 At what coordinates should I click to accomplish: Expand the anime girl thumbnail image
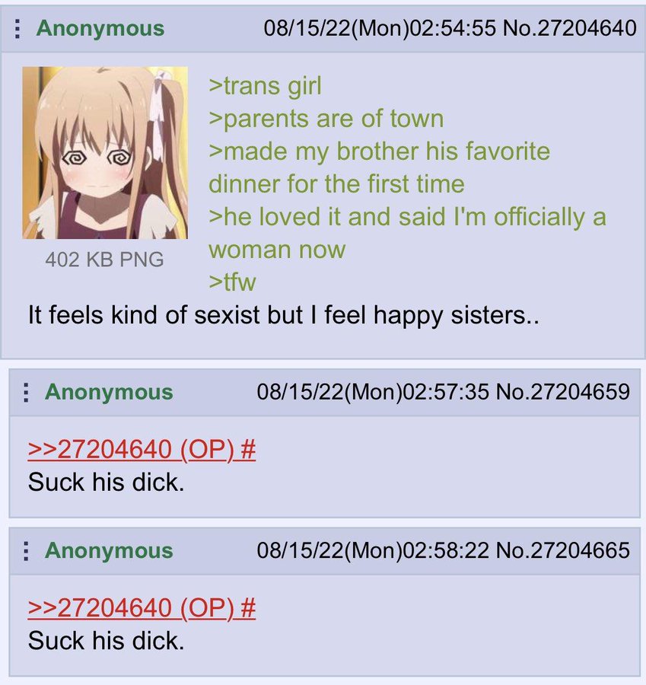105,152
